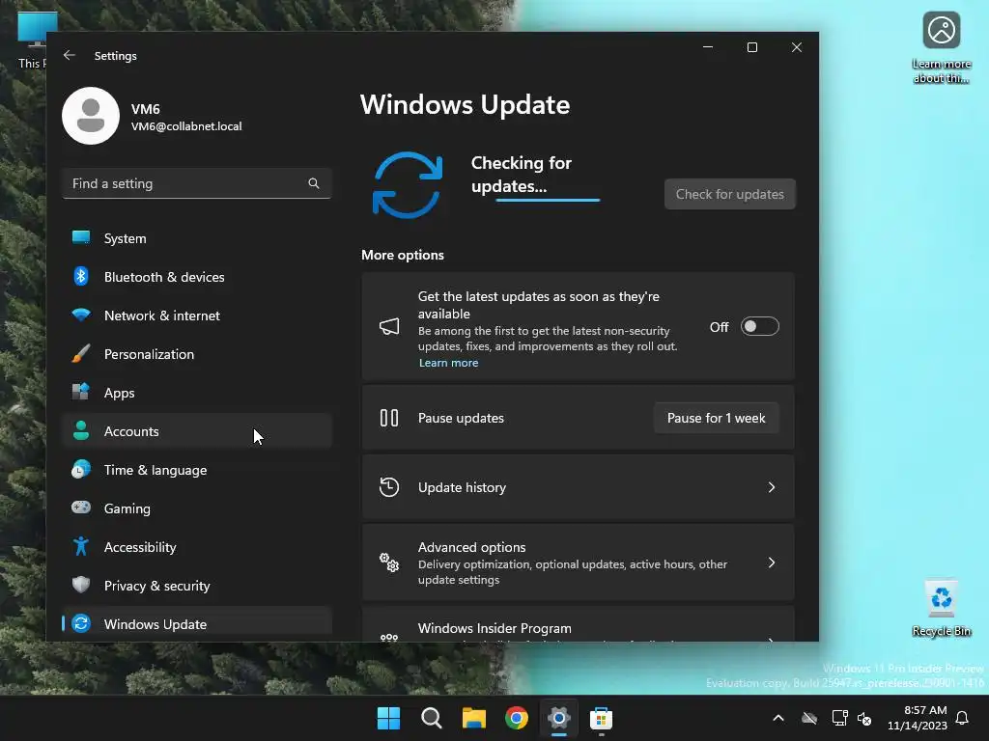This screenshot has width=989, height=741.
Task: Open Windows Insider Program row
Action: (x=578, y=625)
